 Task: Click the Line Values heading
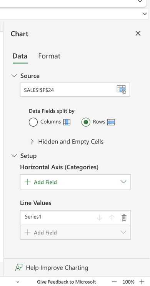(35, 203)
